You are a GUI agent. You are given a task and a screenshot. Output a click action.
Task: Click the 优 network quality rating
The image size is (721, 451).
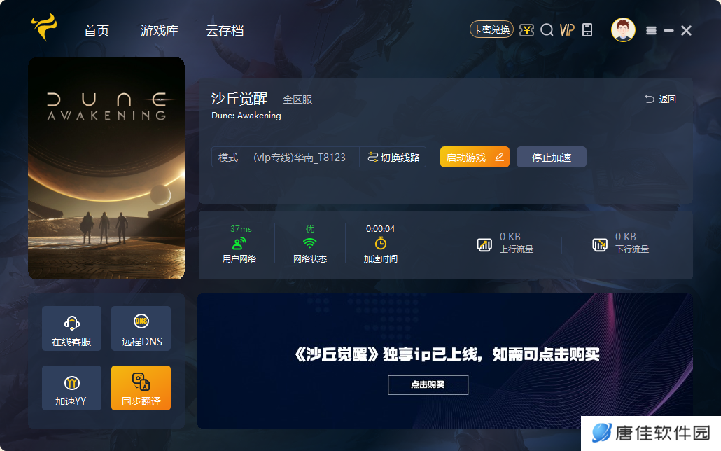pos(310,229)
